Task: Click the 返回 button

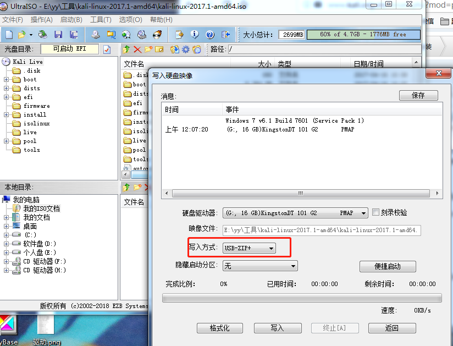Action: pos(392,328)
